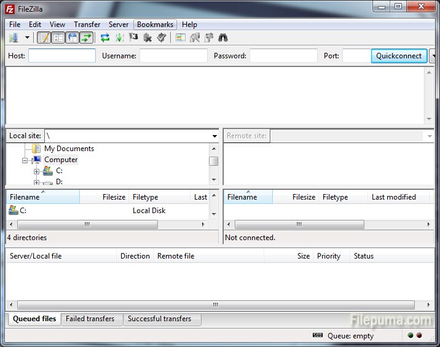Click the disconnect from server icon
Image resolution: width=440 pixels, height=347 pixels.
[147, 38]
